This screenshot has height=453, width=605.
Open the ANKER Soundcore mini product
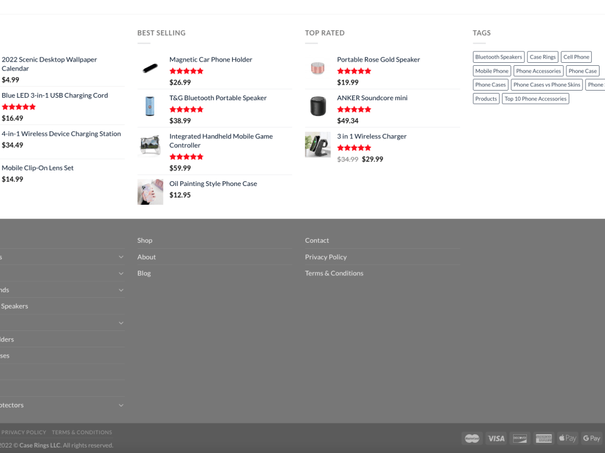click(372, 97)
